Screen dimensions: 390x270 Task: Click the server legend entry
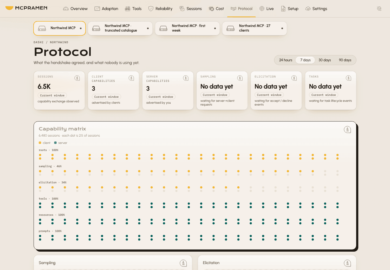click(61, 143)
